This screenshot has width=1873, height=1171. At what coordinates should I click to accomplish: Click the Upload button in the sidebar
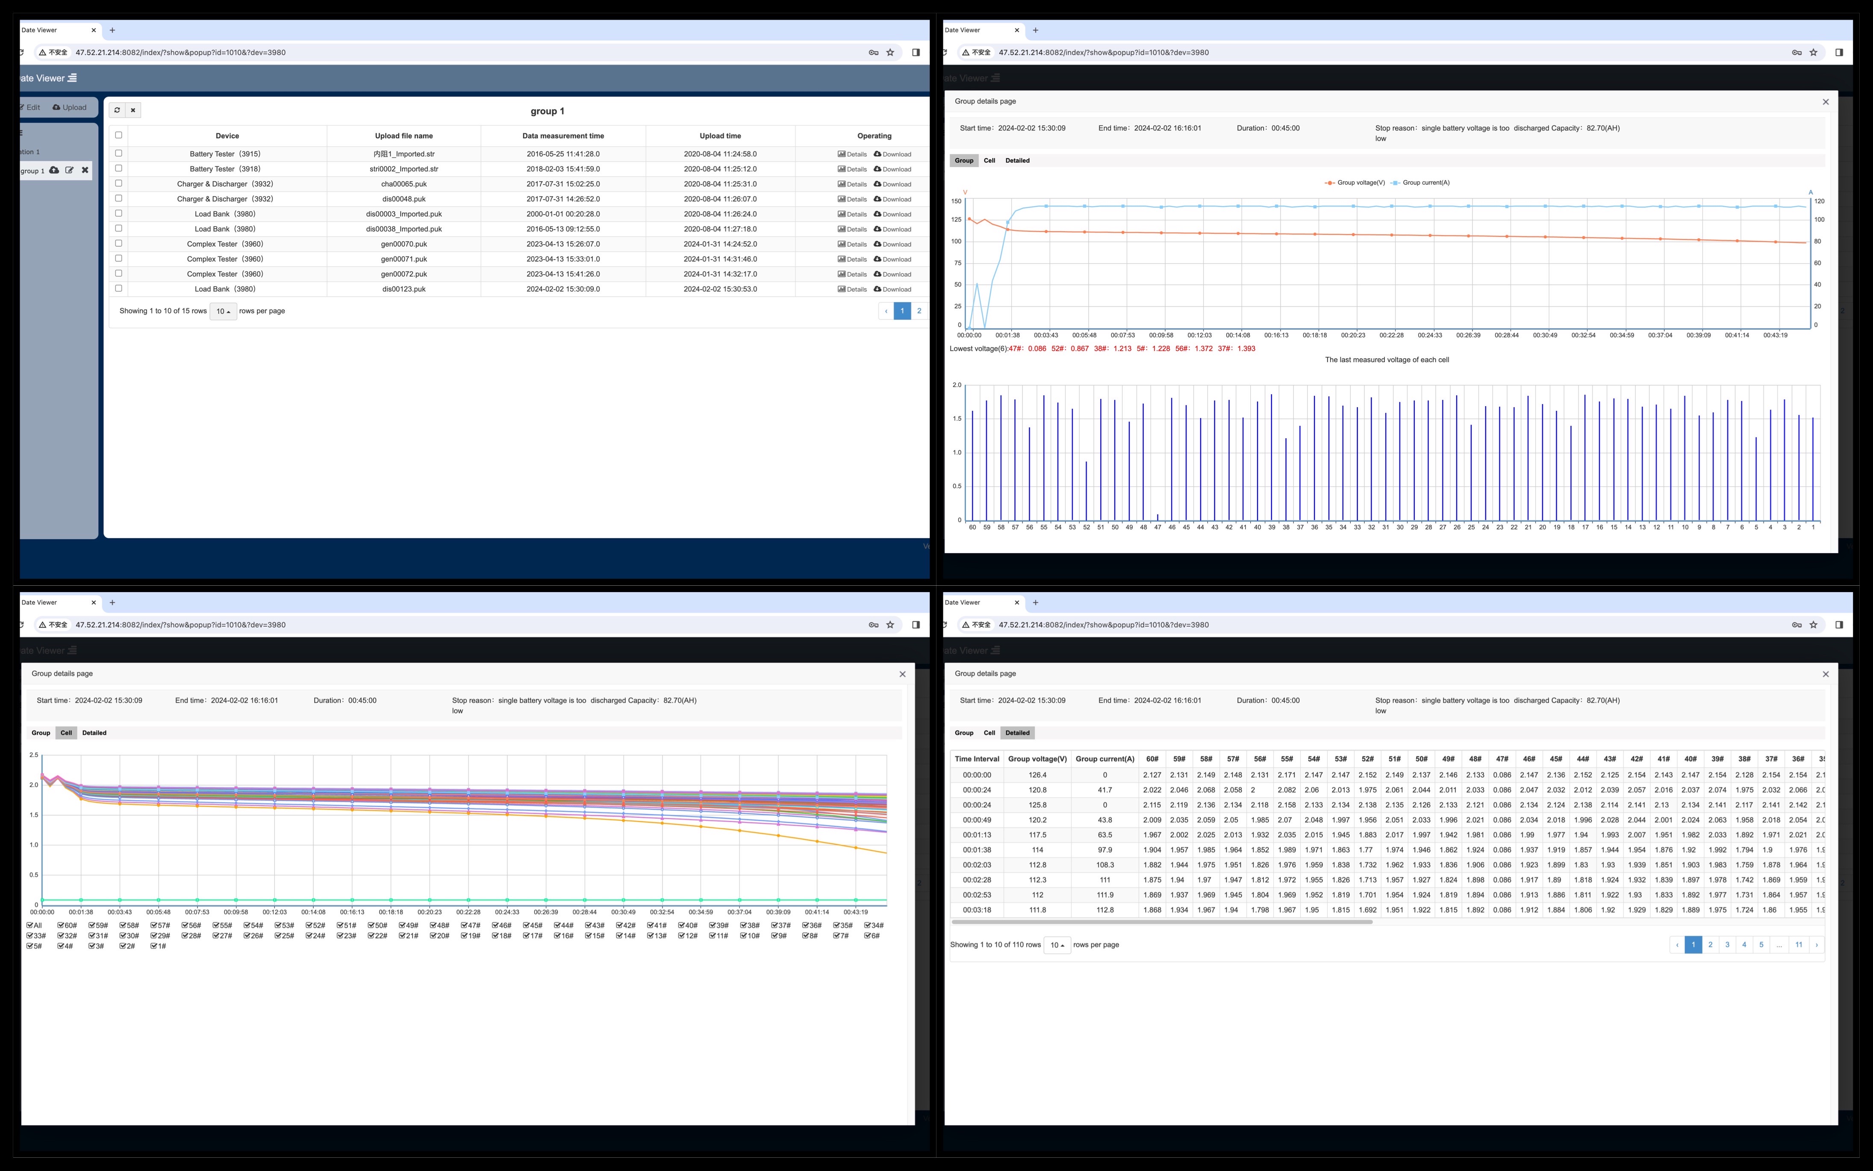click(x=70, y=107)
